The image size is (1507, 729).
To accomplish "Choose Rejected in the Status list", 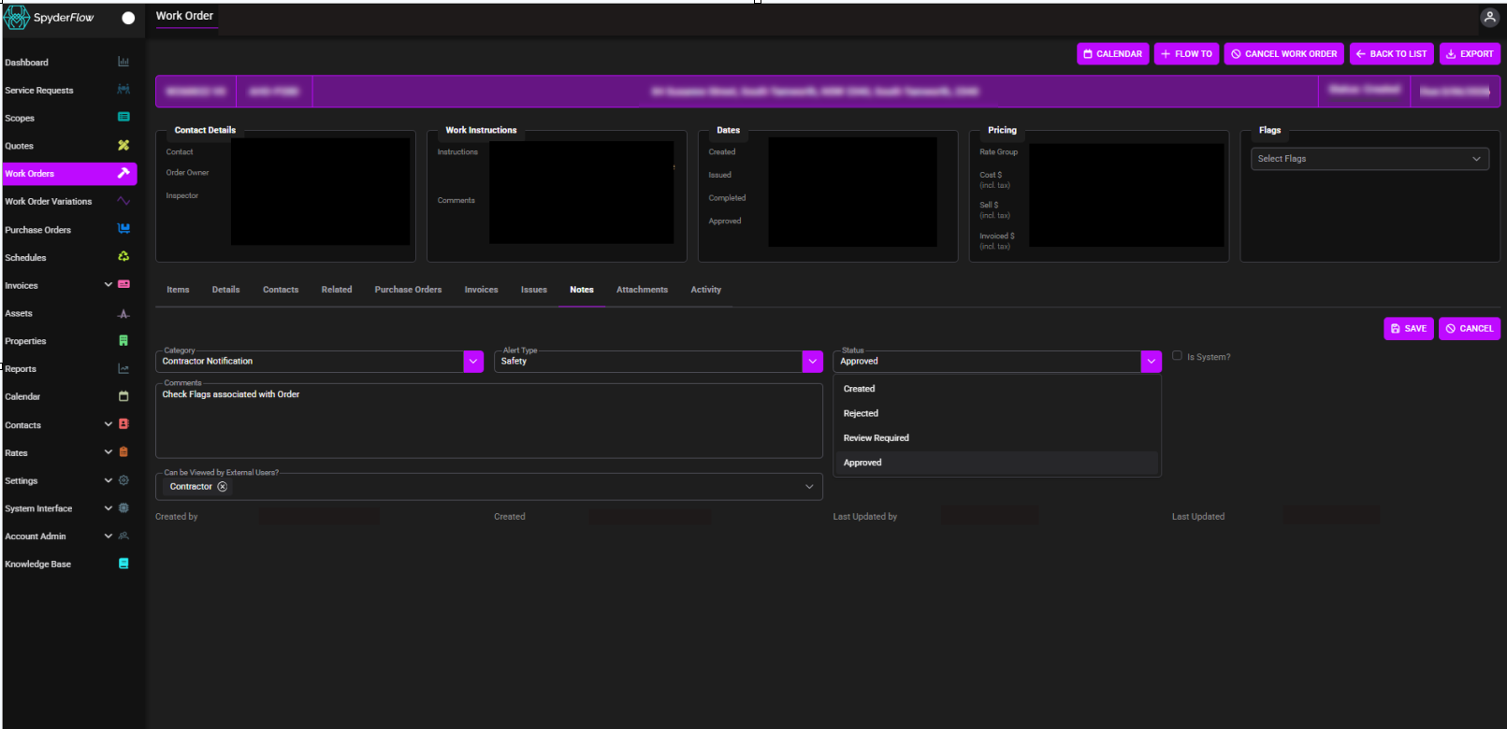I will point(997,413).
